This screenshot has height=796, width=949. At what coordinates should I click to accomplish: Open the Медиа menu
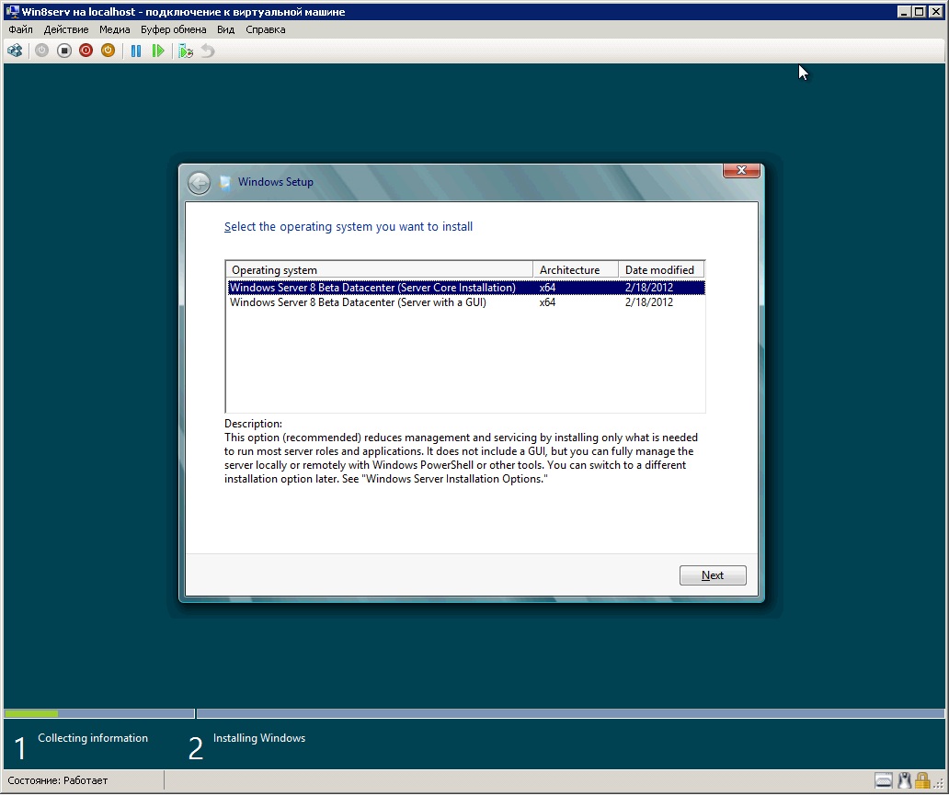pyautogui.click(x=114, y=29)
